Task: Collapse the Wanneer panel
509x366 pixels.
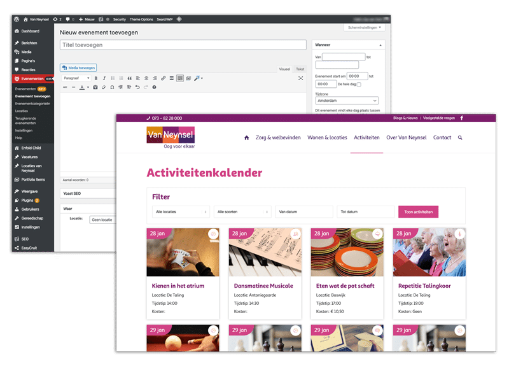Action: point(380,45)
